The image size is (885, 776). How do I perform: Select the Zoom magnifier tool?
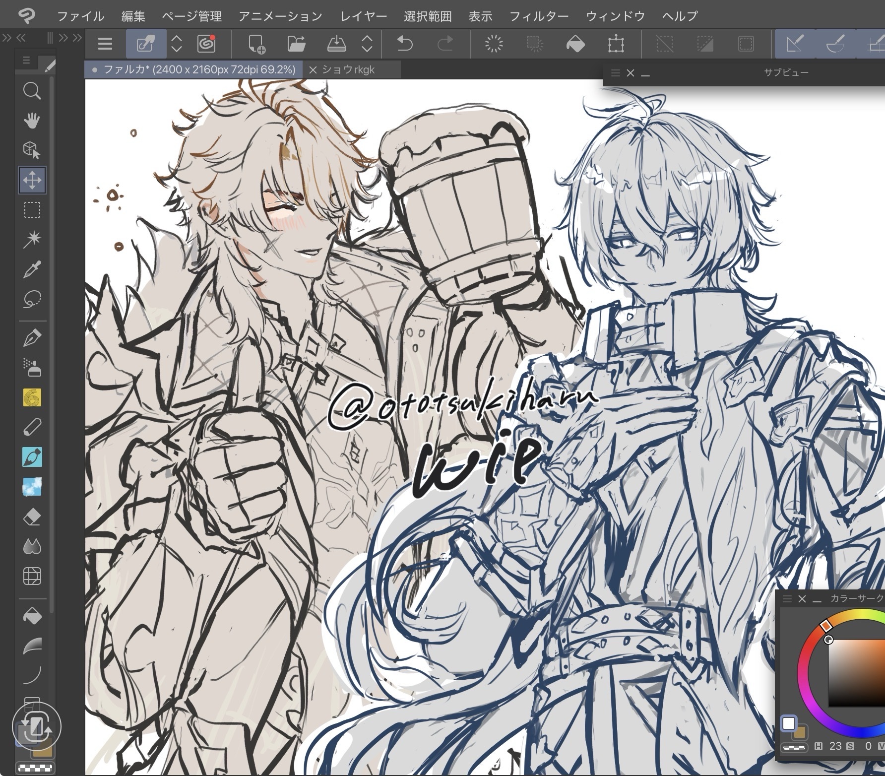[32, 91]
